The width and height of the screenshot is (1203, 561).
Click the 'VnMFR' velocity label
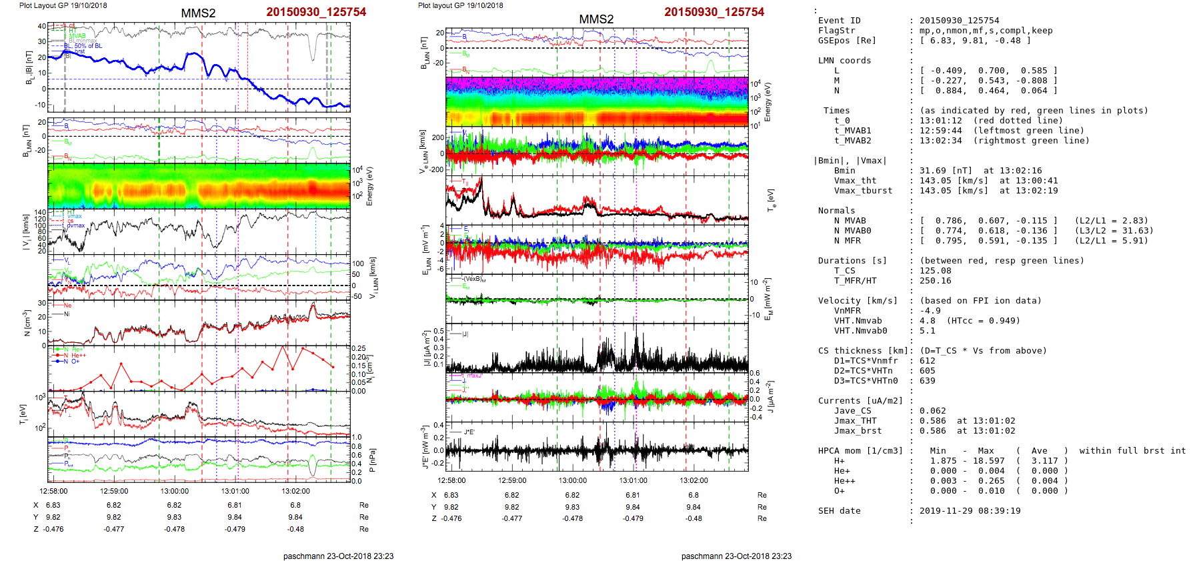(x=848, y=311)
